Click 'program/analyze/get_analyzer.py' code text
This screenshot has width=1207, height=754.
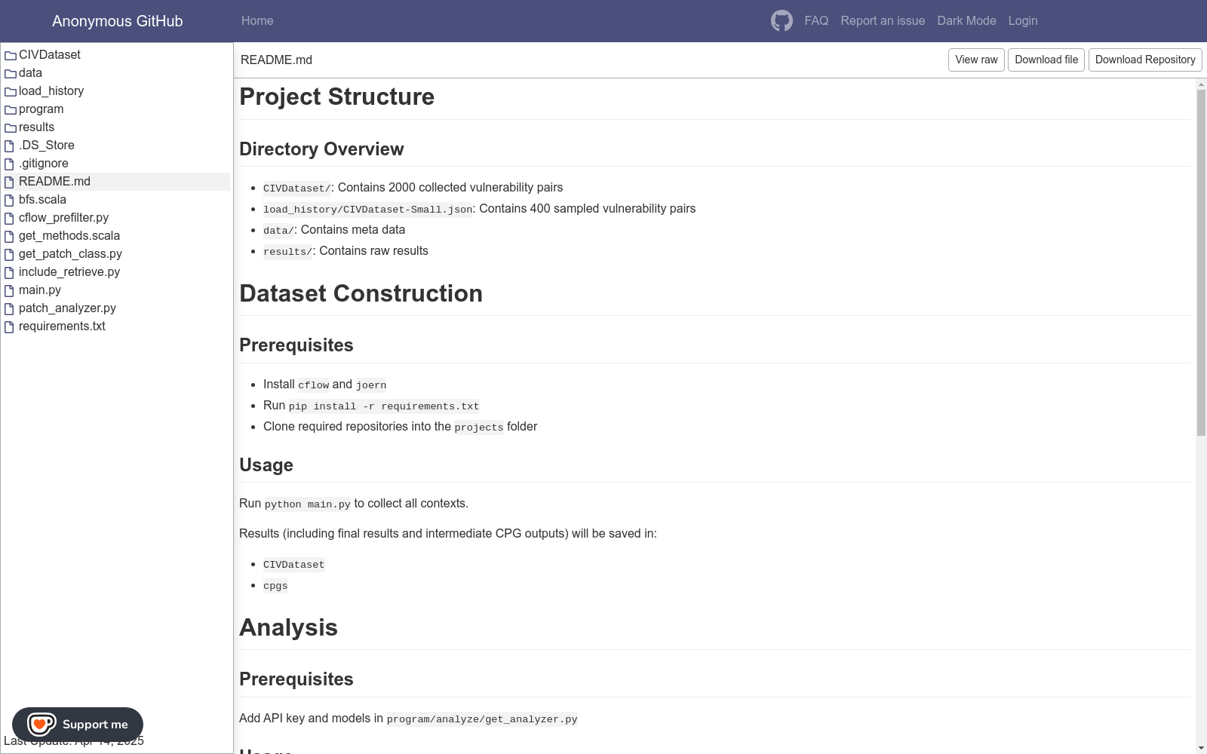coord(482,719)
